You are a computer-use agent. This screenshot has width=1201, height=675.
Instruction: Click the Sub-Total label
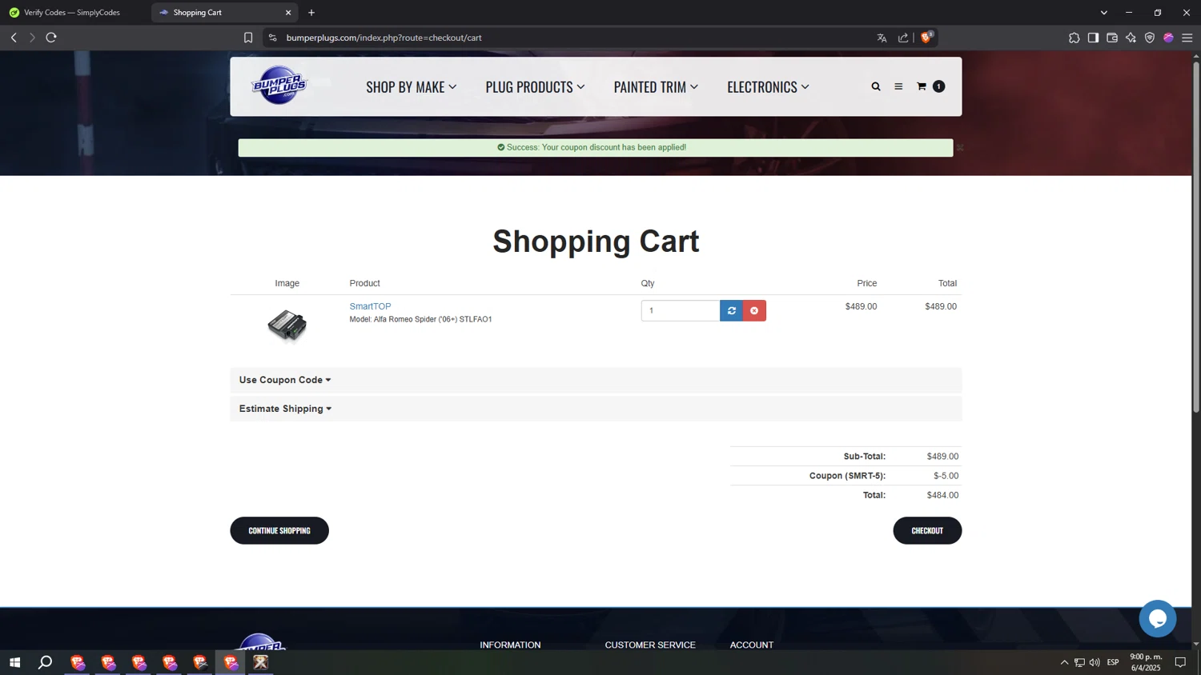click(x=865, y=457)
